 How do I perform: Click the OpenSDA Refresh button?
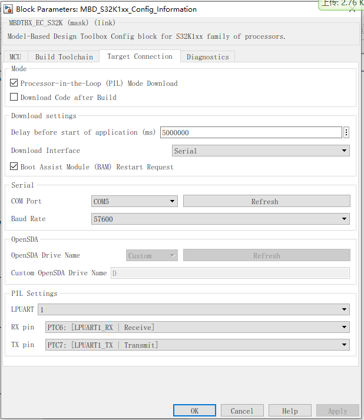click(267, 255)
